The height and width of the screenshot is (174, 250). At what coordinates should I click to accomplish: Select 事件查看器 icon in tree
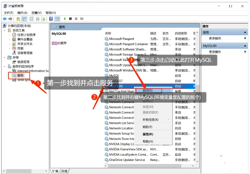(14, 39)
